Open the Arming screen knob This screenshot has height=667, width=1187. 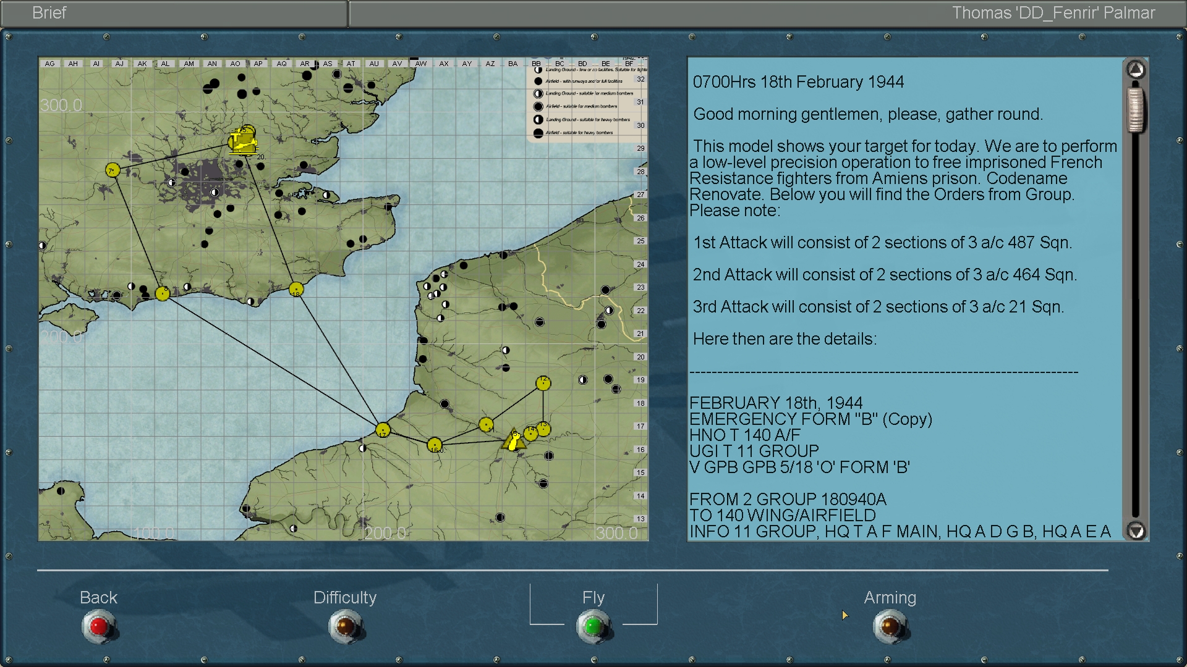(x=890, y=626)
